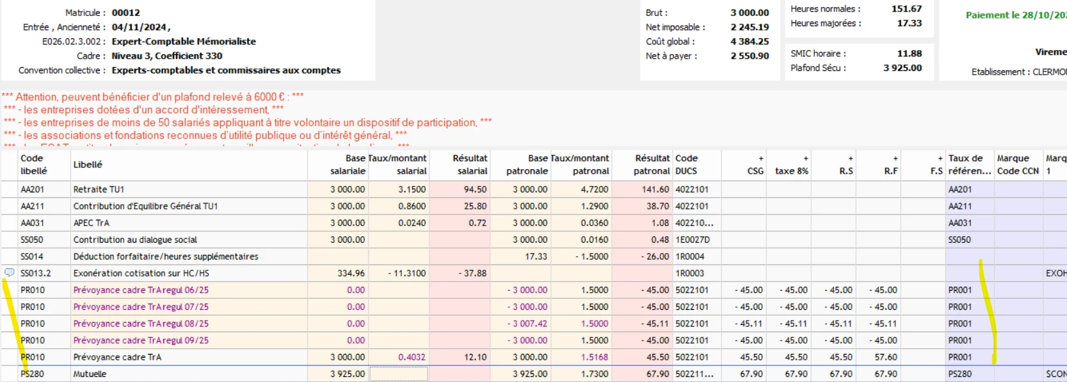The height and width of the screenshot is (382, 1067).
Task: Click the 57.60 R.F value cell
Action: tap(886, 357)
